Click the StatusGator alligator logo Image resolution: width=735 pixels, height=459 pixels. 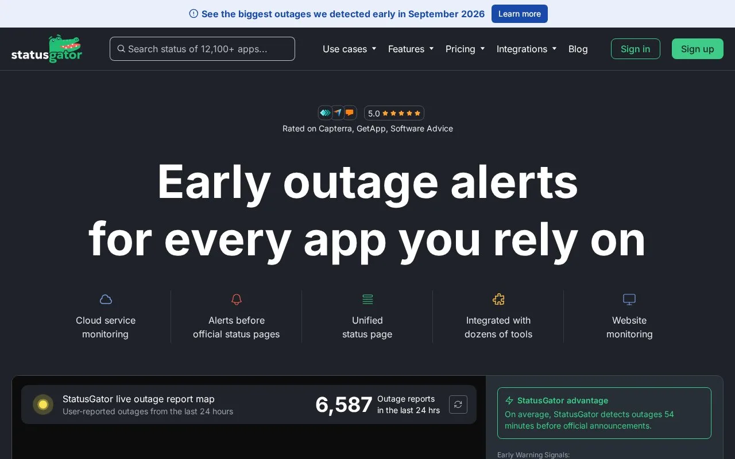tap(47, 49)
